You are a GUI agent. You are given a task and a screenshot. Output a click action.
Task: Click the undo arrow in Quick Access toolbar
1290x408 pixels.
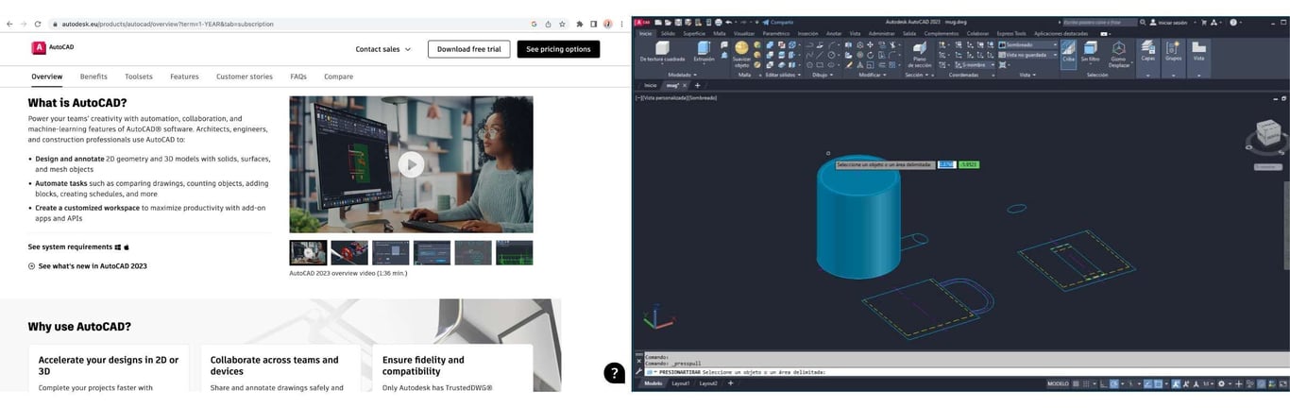728,22
